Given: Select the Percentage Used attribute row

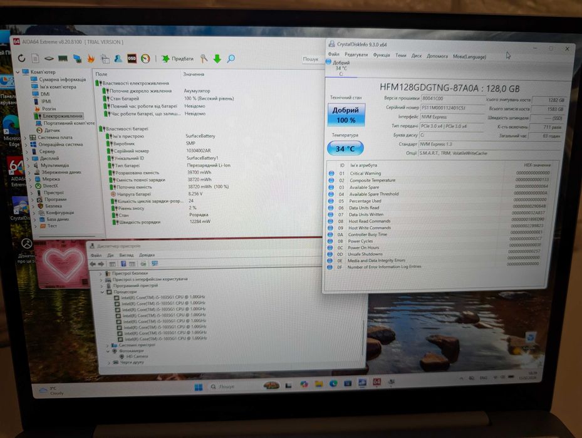Looking at the screenshot, I should (x=439, y=201).
